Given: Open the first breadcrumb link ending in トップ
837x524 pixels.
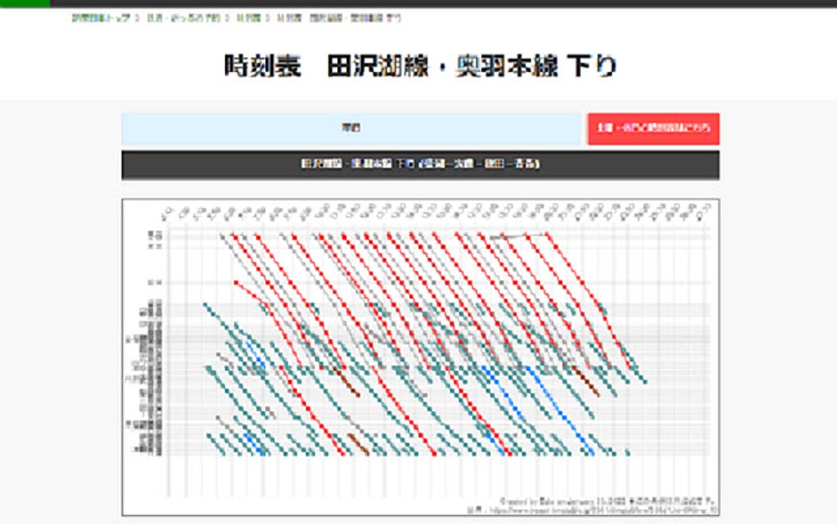Looking at the screenshot, I should pyautogui.click(x=101, y=18).
